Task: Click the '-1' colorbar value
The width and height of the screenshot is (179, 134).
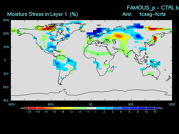Action: 88,112
